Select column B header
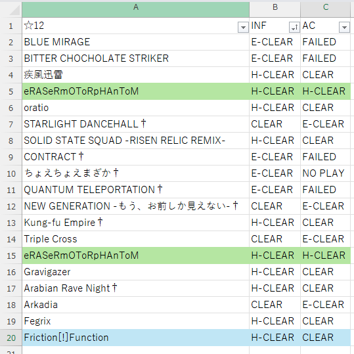The height and width of the screenshot is (354, 354). 275,9
